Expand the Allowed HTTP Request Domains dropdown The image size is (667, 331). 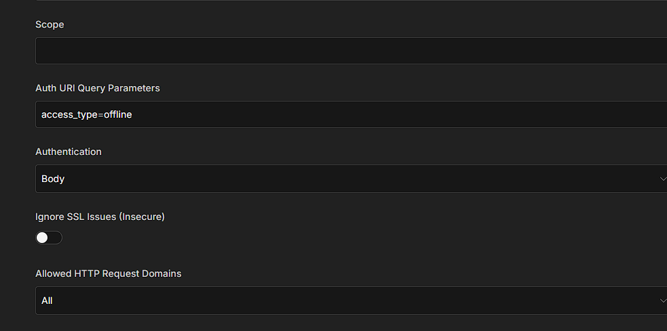[x=350, y=301]
